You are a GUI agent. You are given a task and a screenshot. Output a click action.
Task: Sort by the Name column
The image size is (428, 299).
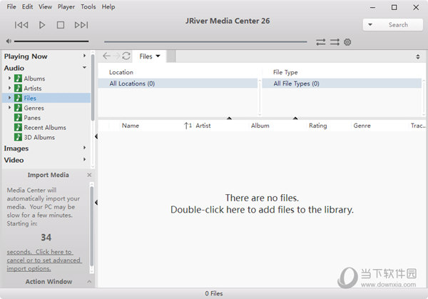pyautogui.click(x=131, y=126)
